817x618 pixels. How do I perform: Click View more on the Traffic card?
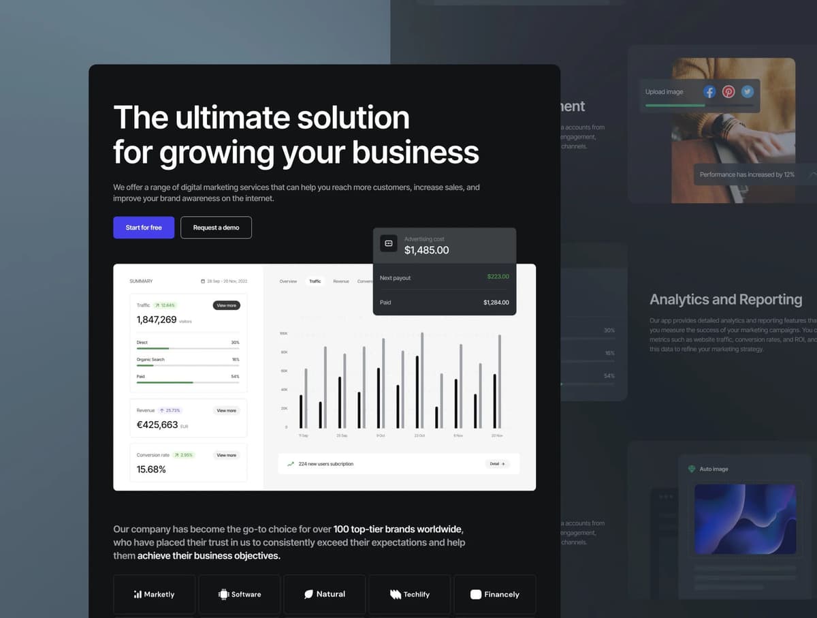tap(226, 305)
